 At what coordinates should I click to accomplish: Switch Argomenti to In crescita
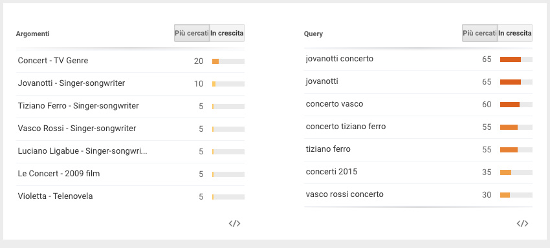tap(227, 33)
